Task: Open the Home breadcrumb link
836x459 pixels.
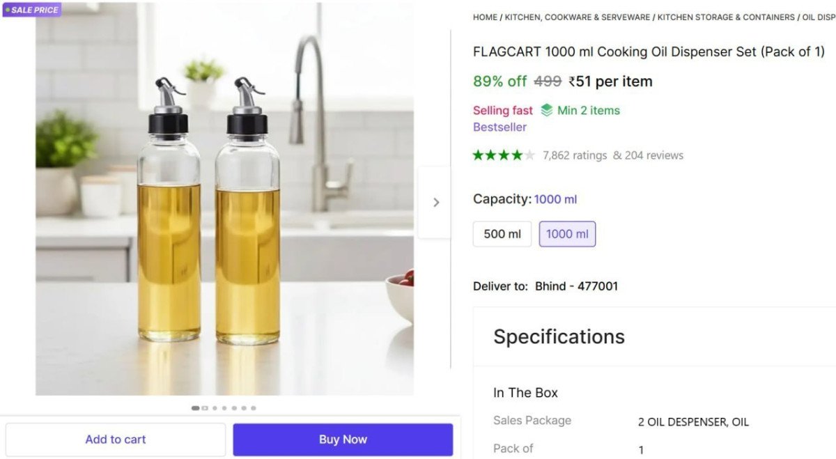Action: [485, 17]
